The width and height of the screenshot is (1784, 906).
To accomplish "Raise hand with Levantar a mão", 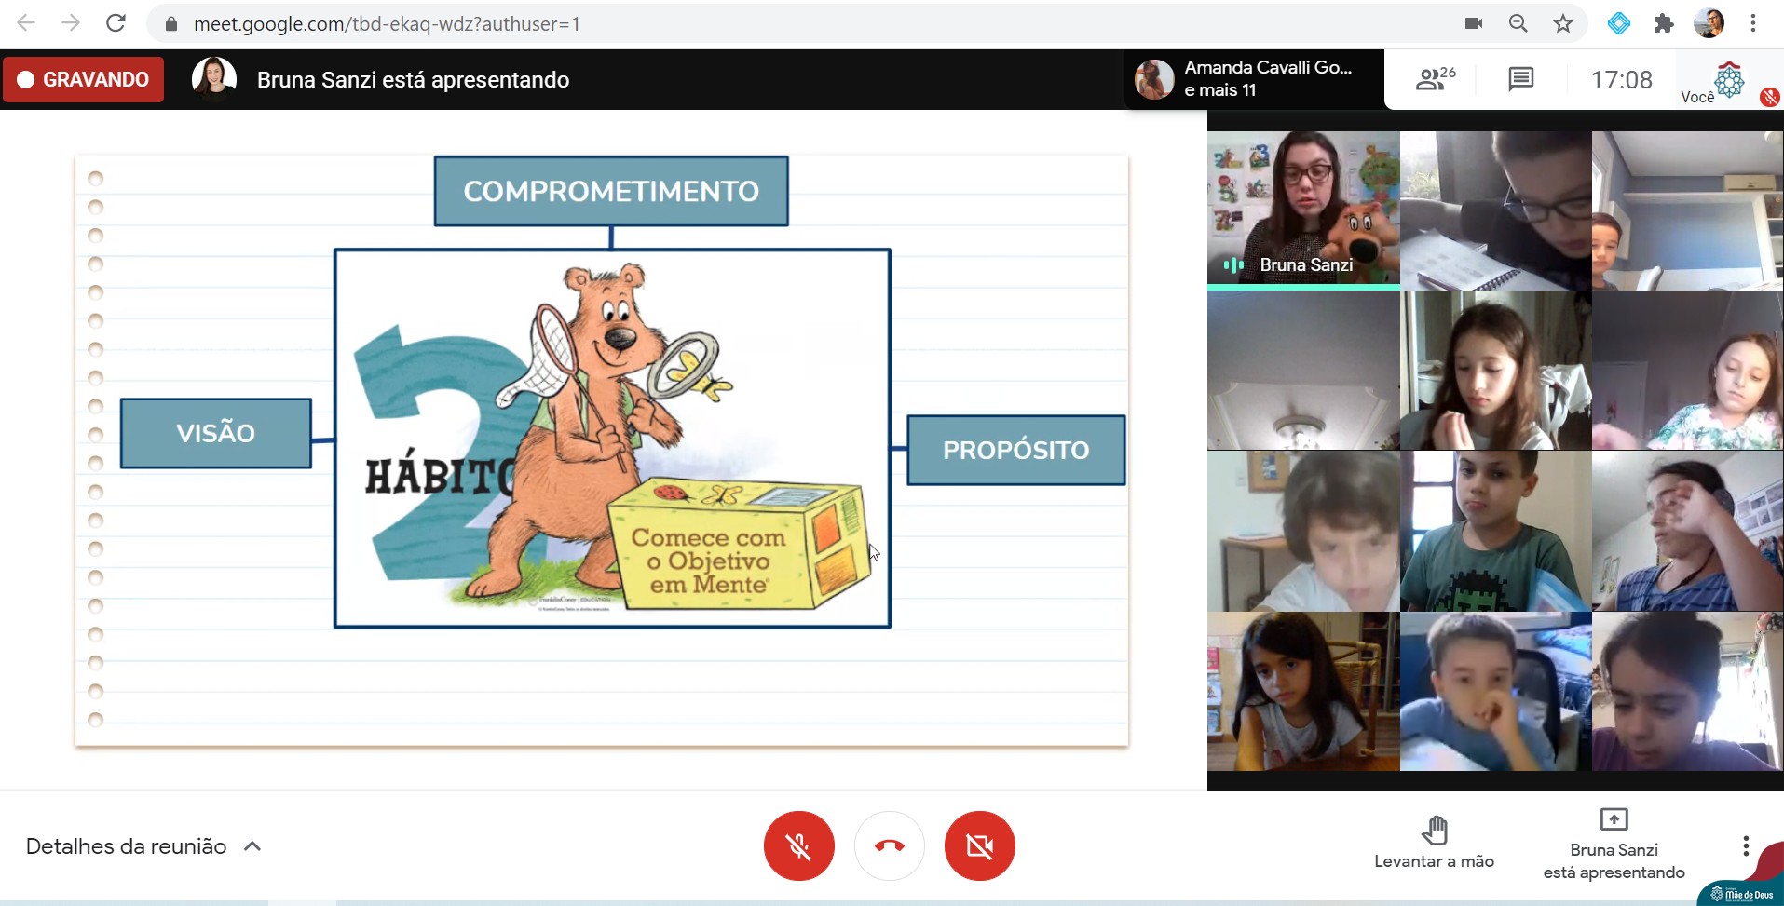I will coord(1434,842).
